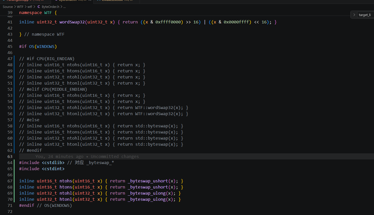Open the Source breadcrumb folder

(x=8, y=7)
